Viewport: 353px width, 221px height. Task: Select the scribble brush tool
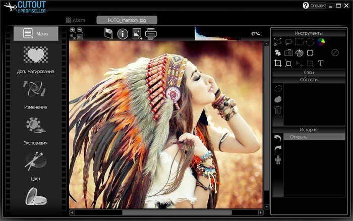(278, 52)
